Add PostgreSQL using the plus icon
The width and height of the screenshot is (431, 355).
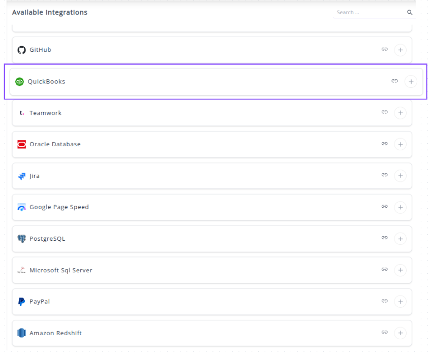click(x=400, y=239)
